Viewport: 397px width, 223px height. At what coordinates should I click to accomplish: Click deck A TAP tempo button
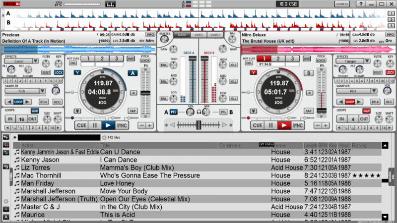(132, 111)
